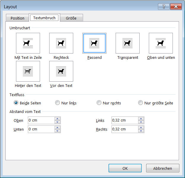The height and width of the screenshot is (178, 185).
Task: Click the 'Abstand vom Text' section heading
Action: pyautogui.click(x=25, y=112)
